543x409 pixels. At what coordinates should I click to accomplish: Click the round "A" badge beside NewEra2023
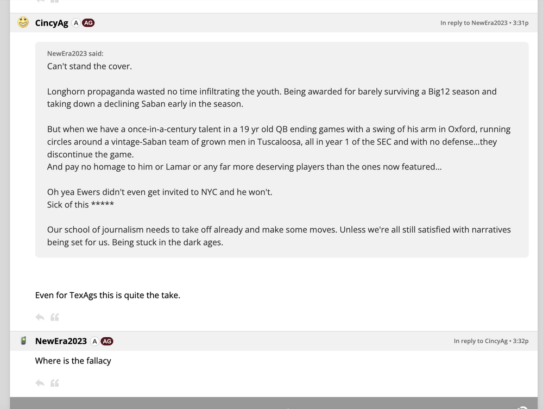[94, 341]
